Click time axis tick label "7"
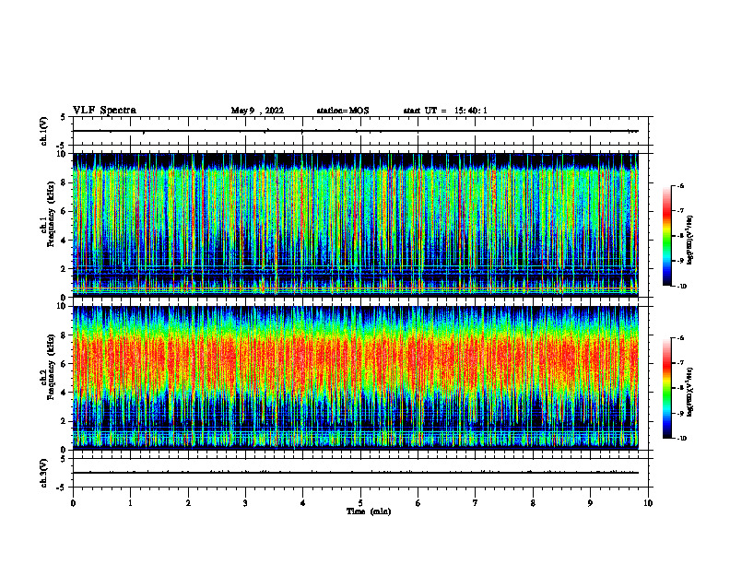The width and height of the screenshot is (730, 564). pyautogui.click(x=476, y=503)
